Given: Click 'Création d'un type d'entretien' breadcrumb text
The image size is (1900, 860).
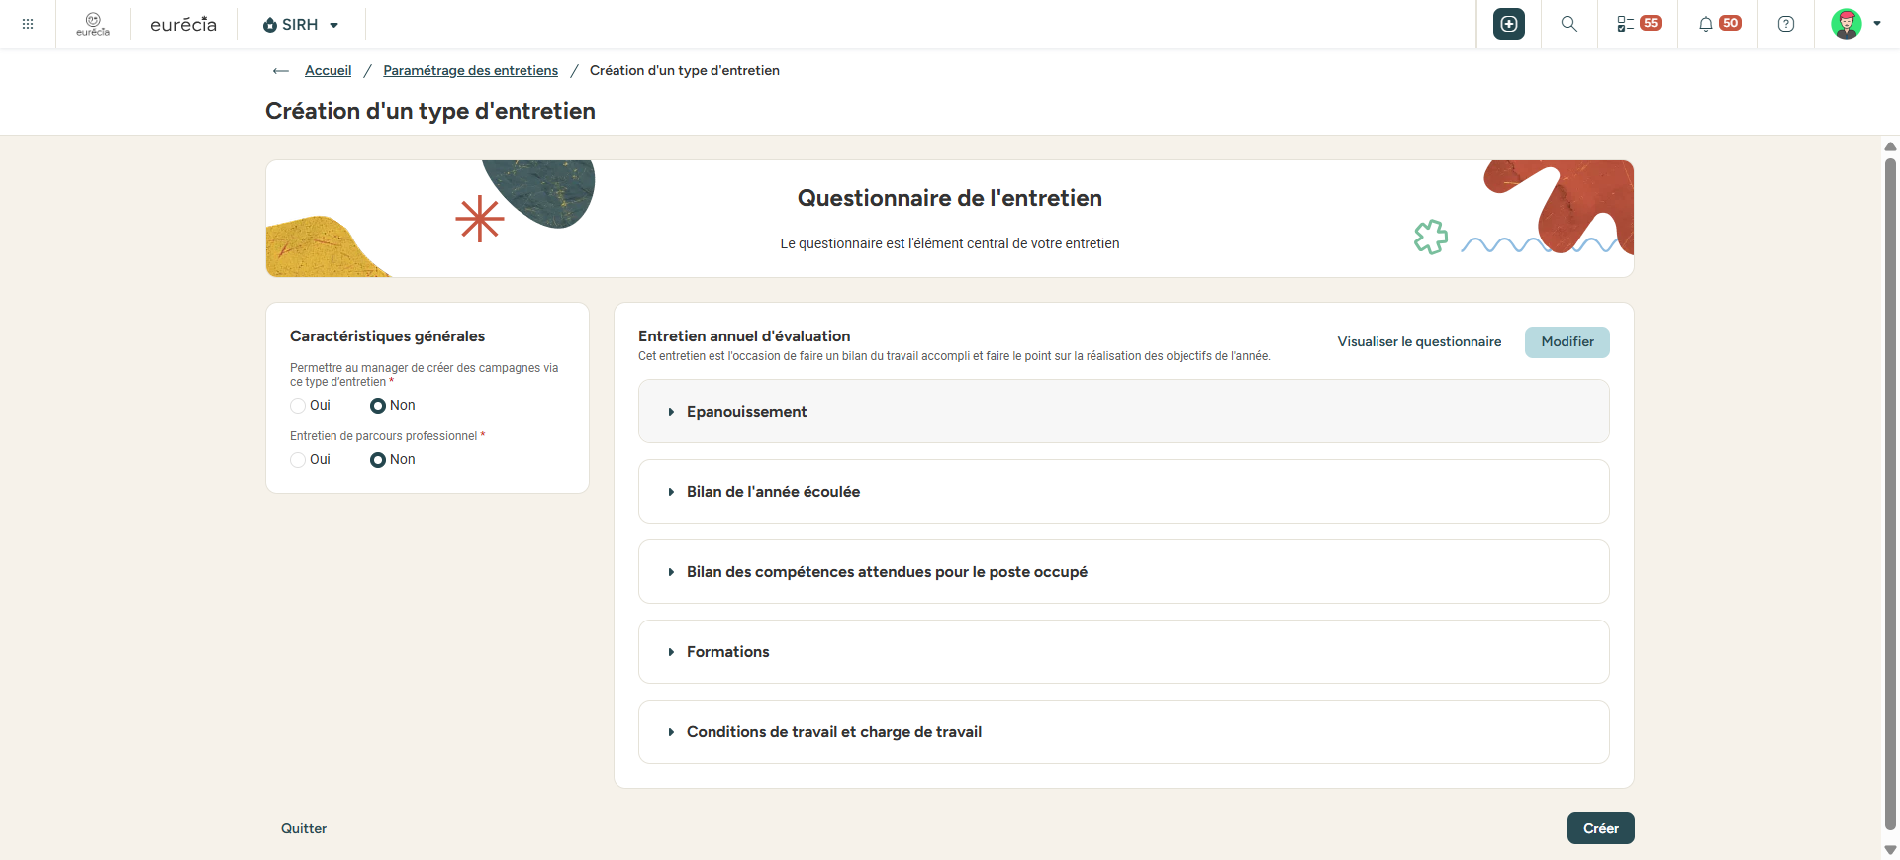Looking at the screenshot, I should click(x=685, y=71).
